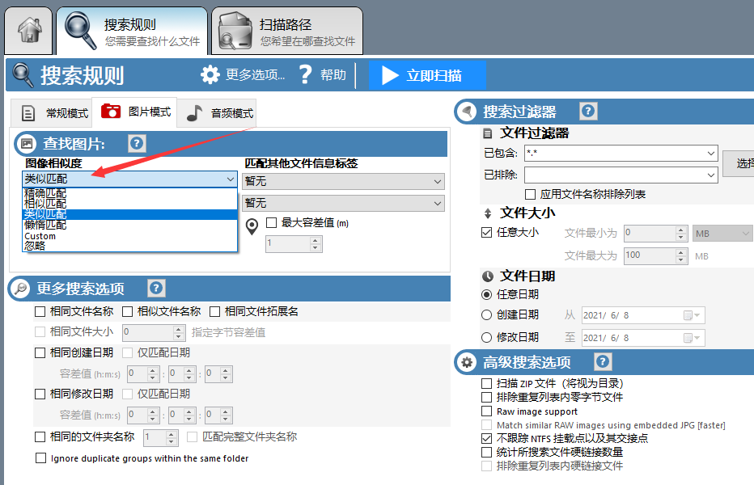Click the gear icon beside 更多选项
Image resolution: width=754 pixels, height=485 pixels.
[209, 75]
